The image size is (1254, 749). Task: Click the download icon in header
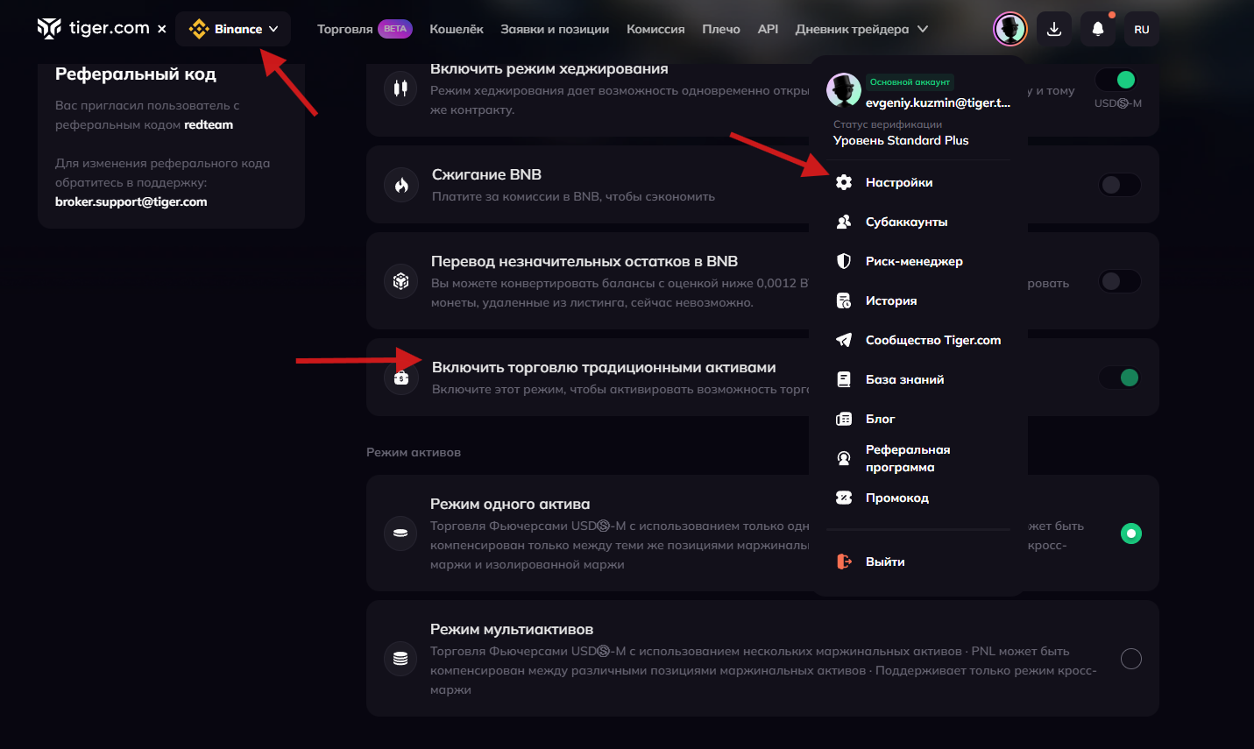point(1054,29)
